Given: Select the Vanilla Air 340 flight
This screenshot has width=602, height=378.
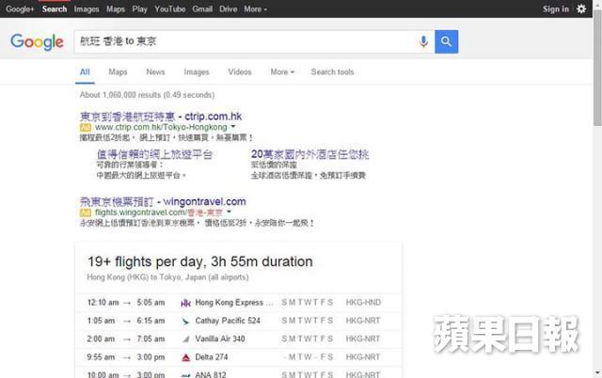Looking at the screenshot, I should coord(238,339).
